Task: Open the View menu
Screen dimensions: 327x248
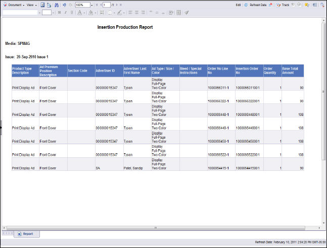Action: [x=31, y=5]
